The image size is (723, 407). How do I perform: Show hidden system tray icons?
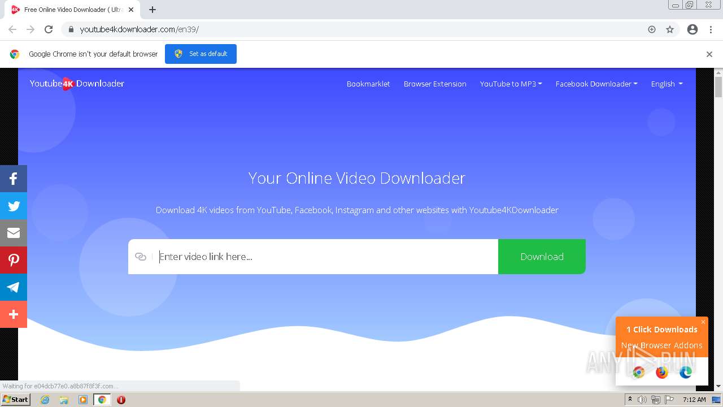[630, 400]
